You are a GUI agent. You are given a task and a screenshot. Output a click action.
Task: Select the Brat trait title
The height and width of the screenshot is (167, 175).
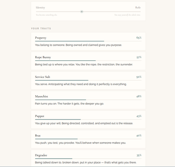pyautogui.click(x=38, y=136)
